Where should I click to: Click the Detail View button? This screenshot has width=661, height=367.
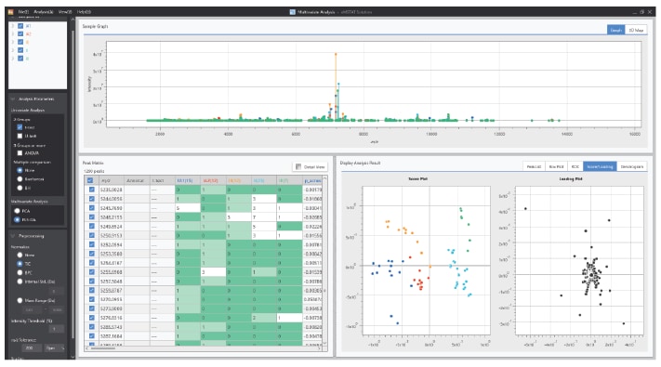311,167
